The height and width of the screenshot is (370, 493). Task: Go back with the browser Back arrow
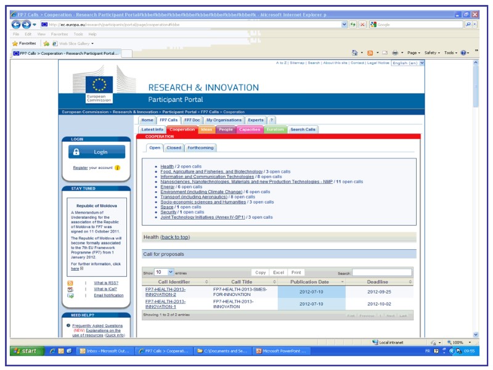(x=16, y=24)
